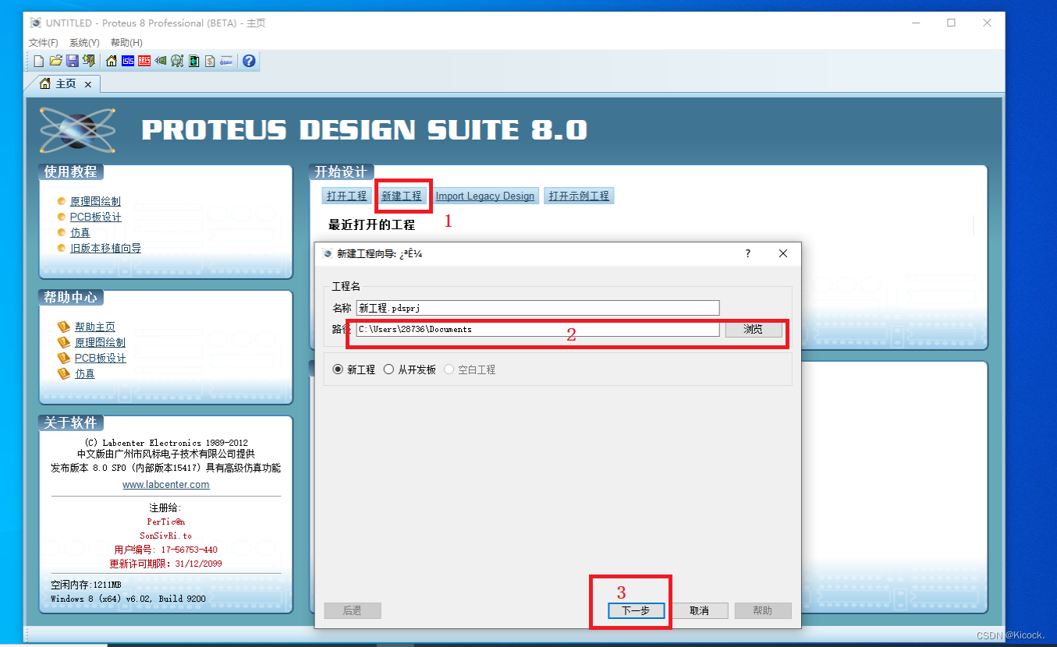Open PCB Layout with the ARES icon
The image size is (1057, 647).
pos(145,61)
